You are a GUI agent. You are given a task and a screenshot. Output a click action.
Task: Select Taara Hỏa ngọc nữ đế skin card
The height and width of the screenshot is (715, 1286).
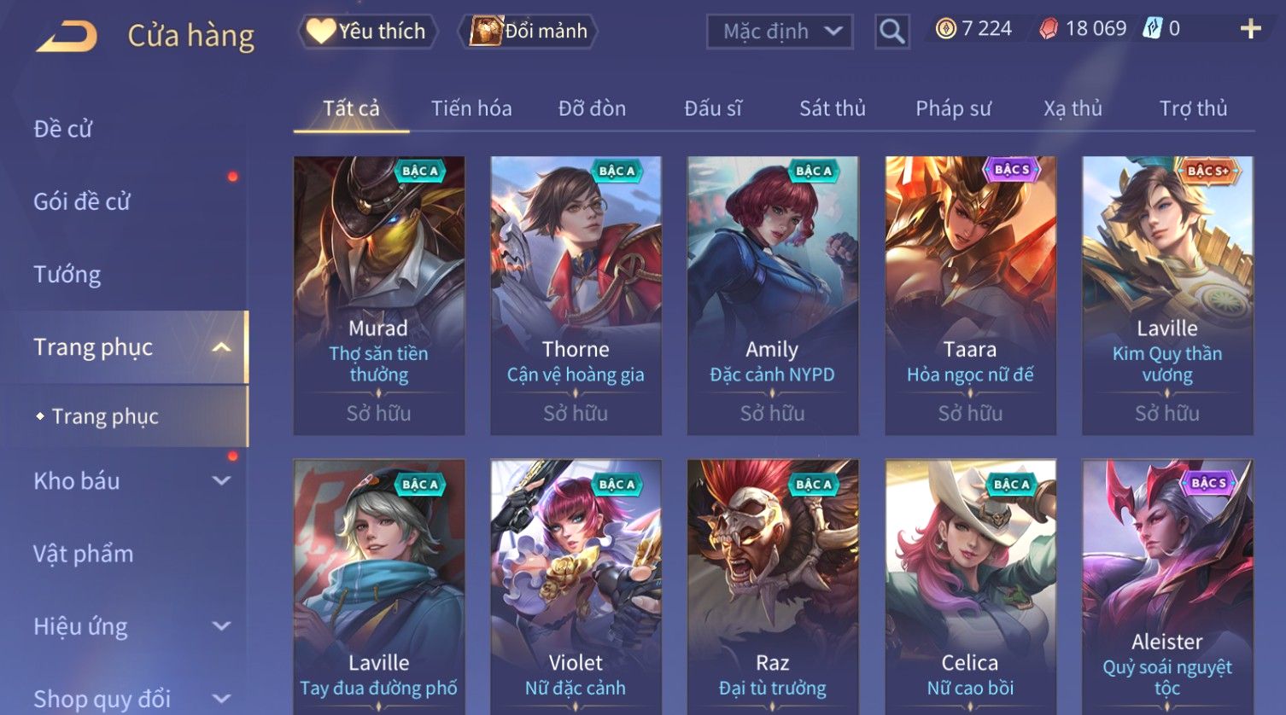(x=970, y=295)
